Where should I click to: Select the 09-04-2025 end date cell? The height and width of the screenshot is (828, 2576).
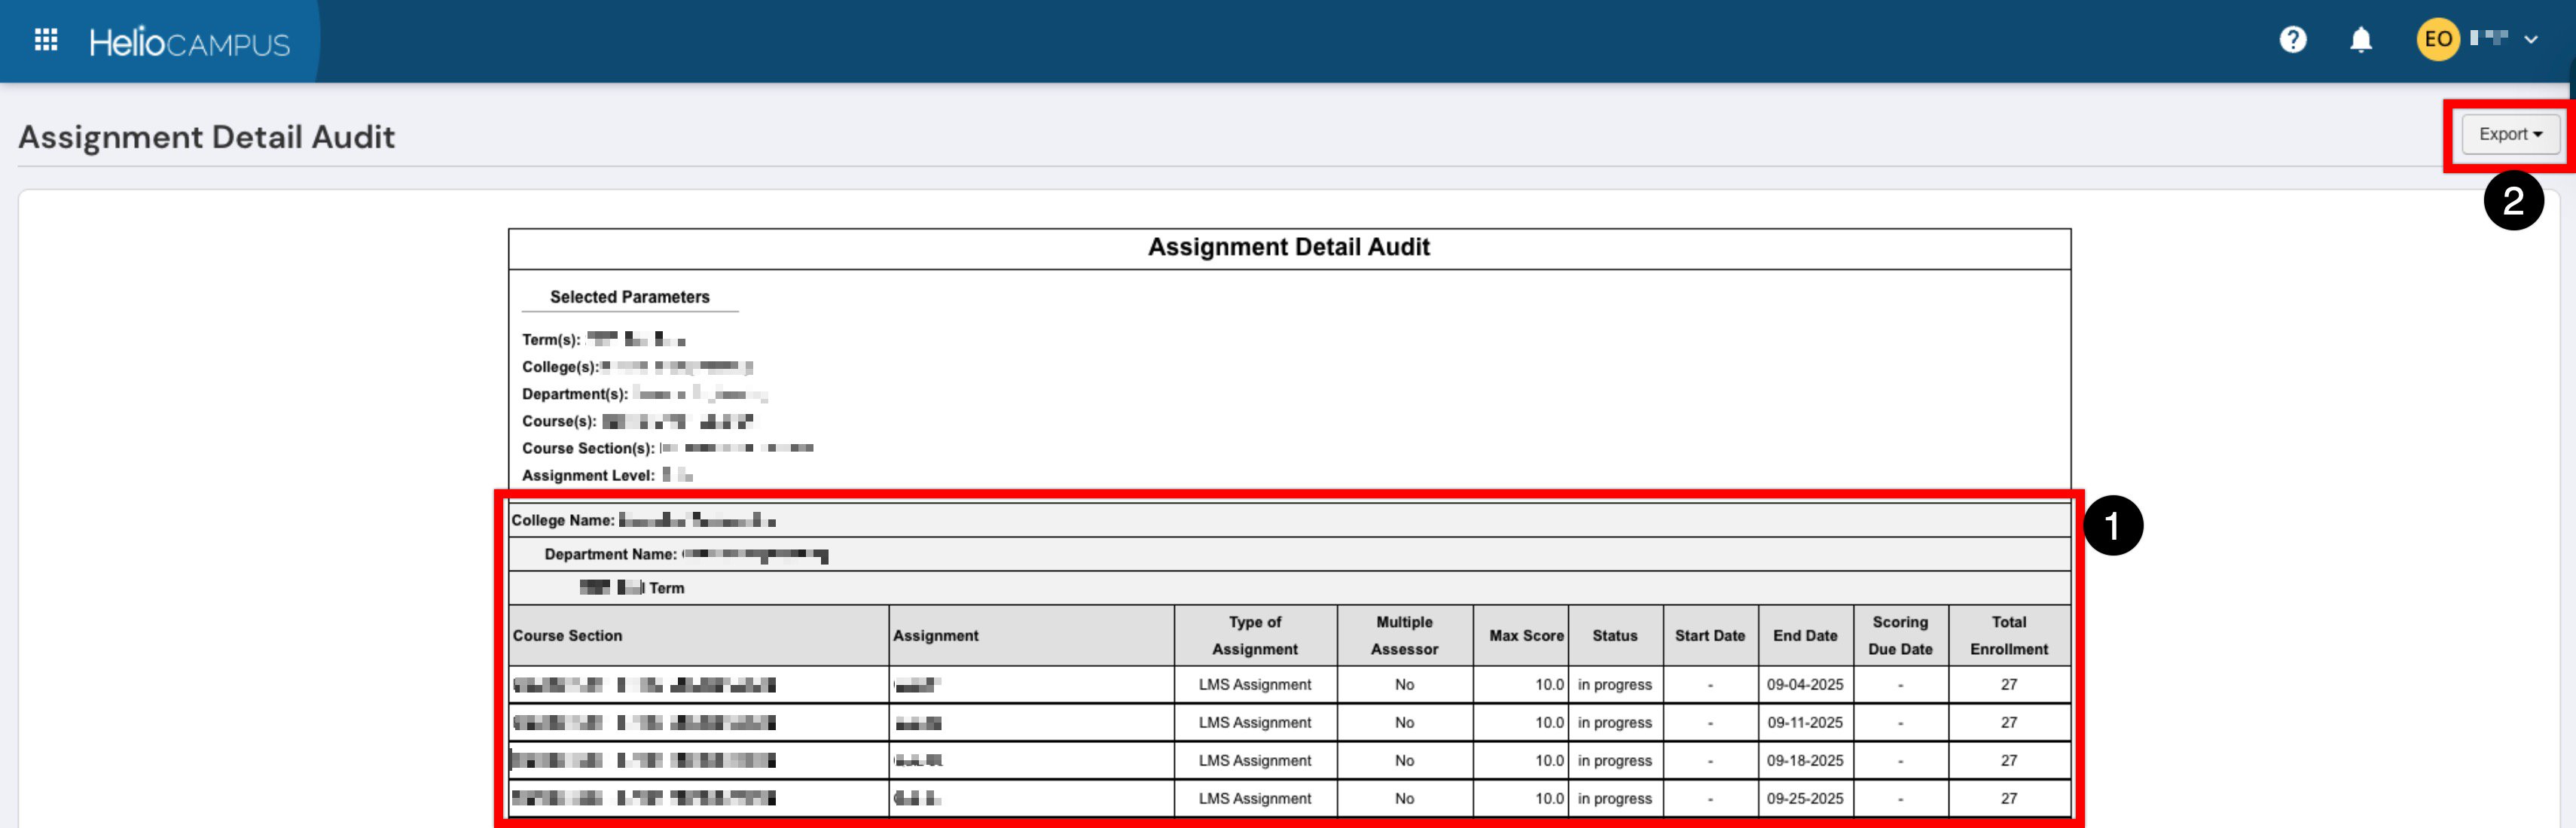pos(1804,684)
